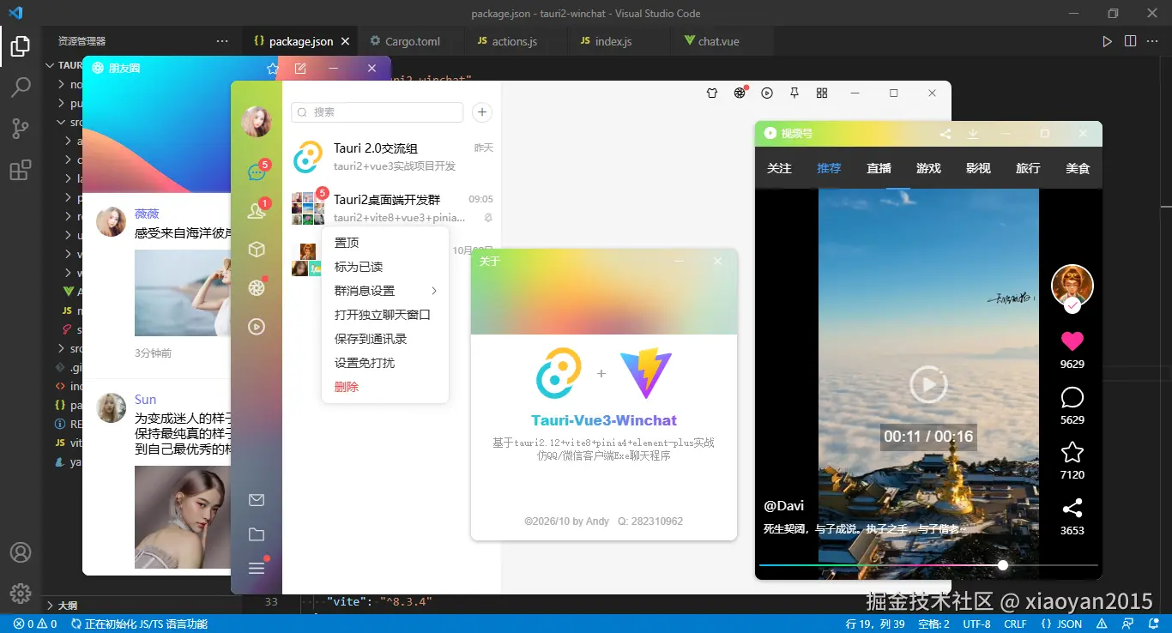Click errors and warnings status bar indicator

click(35, 624)
